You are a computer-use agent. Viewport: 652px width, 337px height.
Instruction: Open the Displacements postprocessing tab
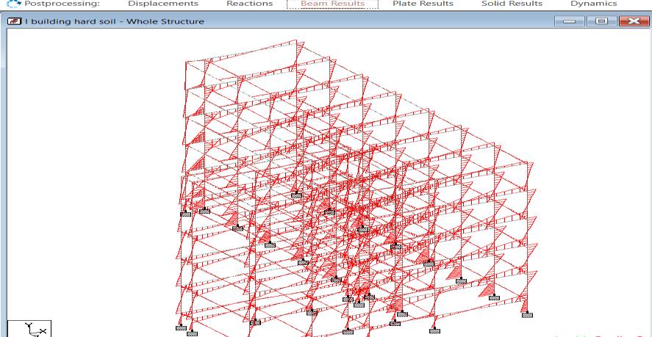coord(163,4)
